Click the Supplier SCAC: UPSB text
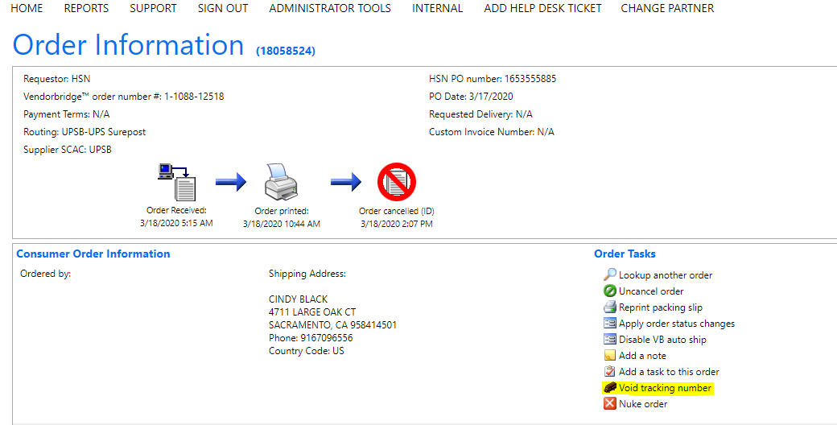 pyautogui.click(x=68, y=150)
